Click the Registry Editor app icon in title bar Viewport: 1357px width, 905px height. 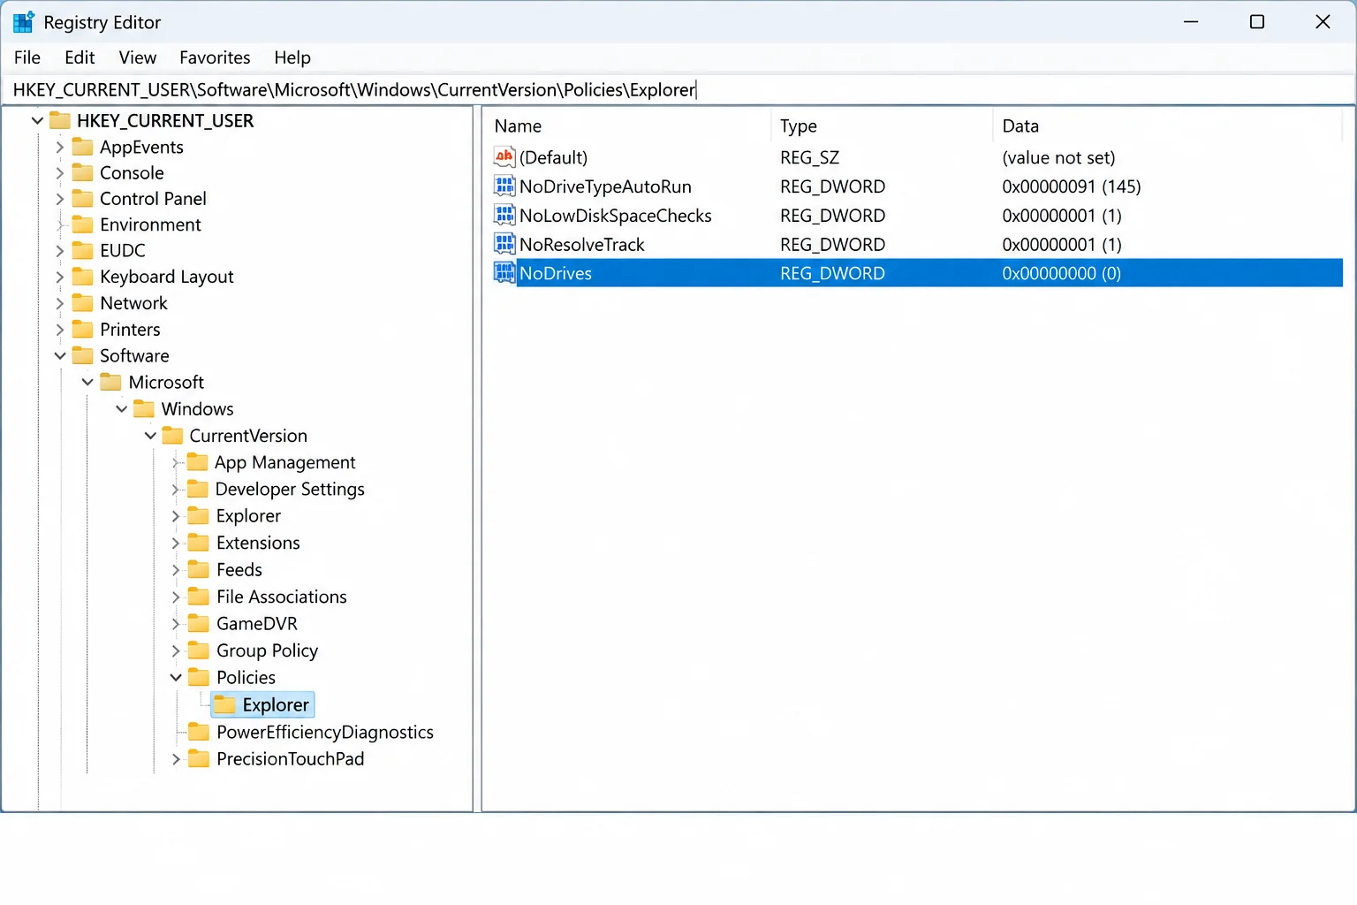24,22
